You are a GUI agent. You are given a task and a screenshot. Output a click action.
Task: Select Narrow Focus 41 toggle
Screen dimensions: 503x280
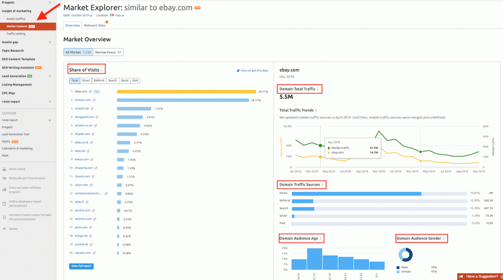pos(108,52)
